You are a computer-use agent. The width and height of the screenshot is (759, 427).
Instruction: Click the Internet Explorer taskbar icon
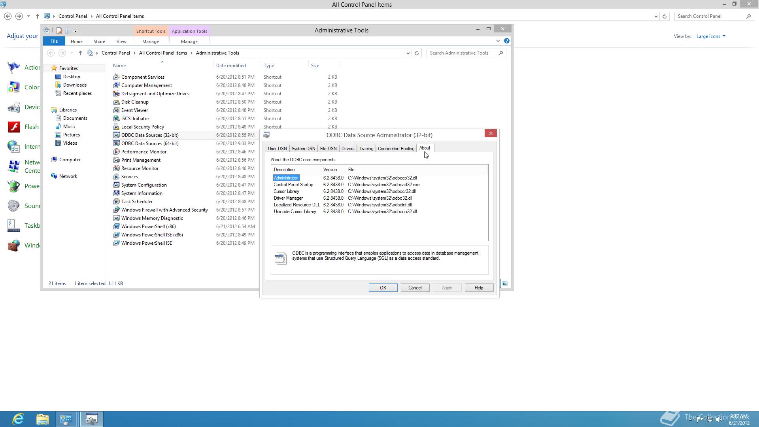(x=18, y=419)
